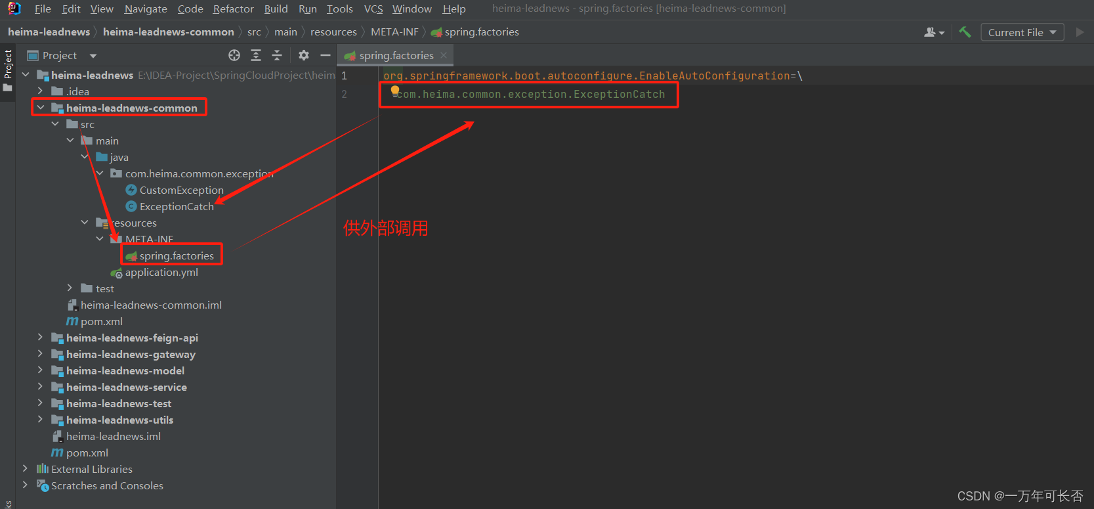Viewport: 1094px width, 509px height.
Task: Click the Expand All icon in the Project panel
Action: point(256,55)
